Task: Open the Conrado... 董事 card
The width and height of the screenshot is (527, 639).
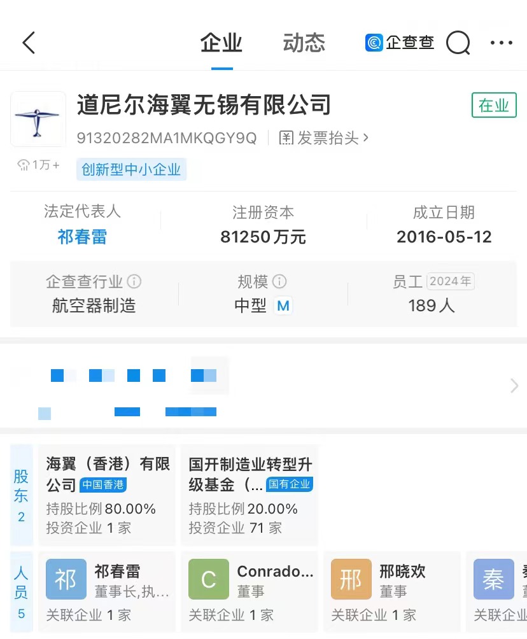Action: (x=249, y=593)
